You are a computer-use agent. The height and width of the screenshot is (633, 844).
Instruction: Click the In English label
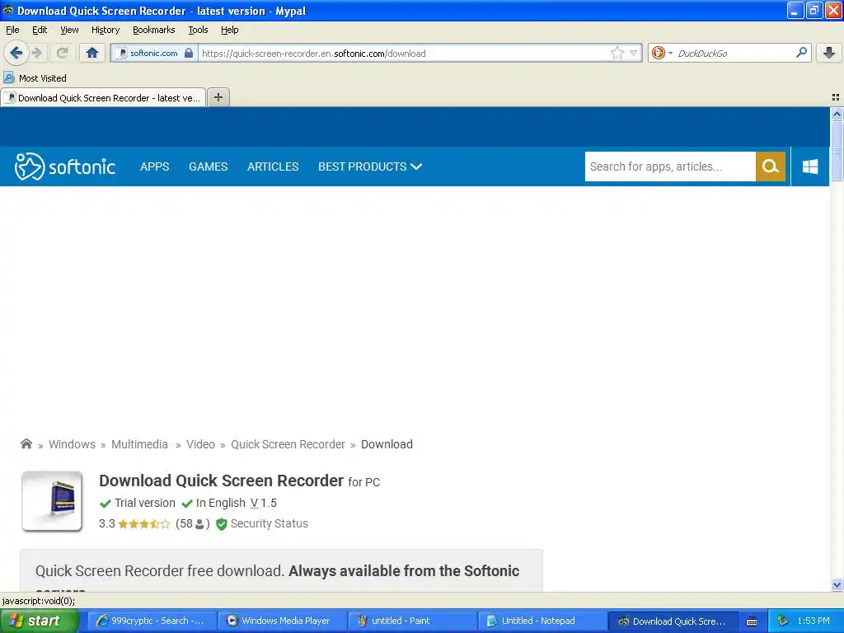pyautogui.click(x=220, y=503)
